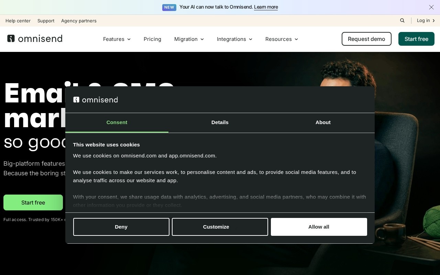
Task: Switch to the Details tab
Action: tap(220, 123)
